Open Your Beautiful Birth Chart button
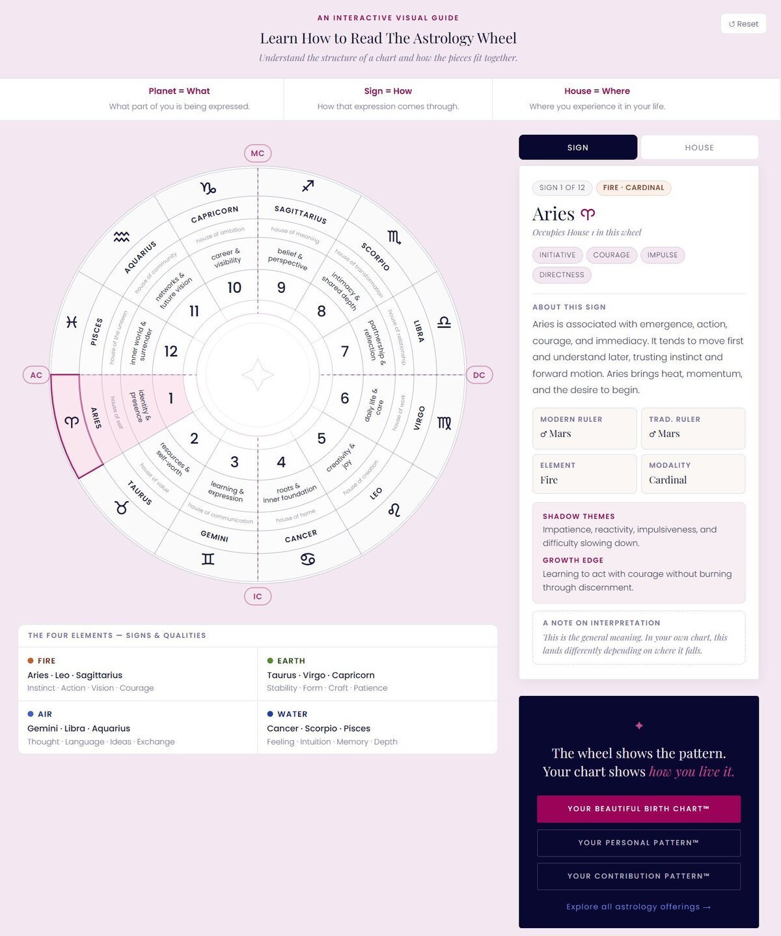Viewport: 781px width, 936px height. click(x=638, y=809)
